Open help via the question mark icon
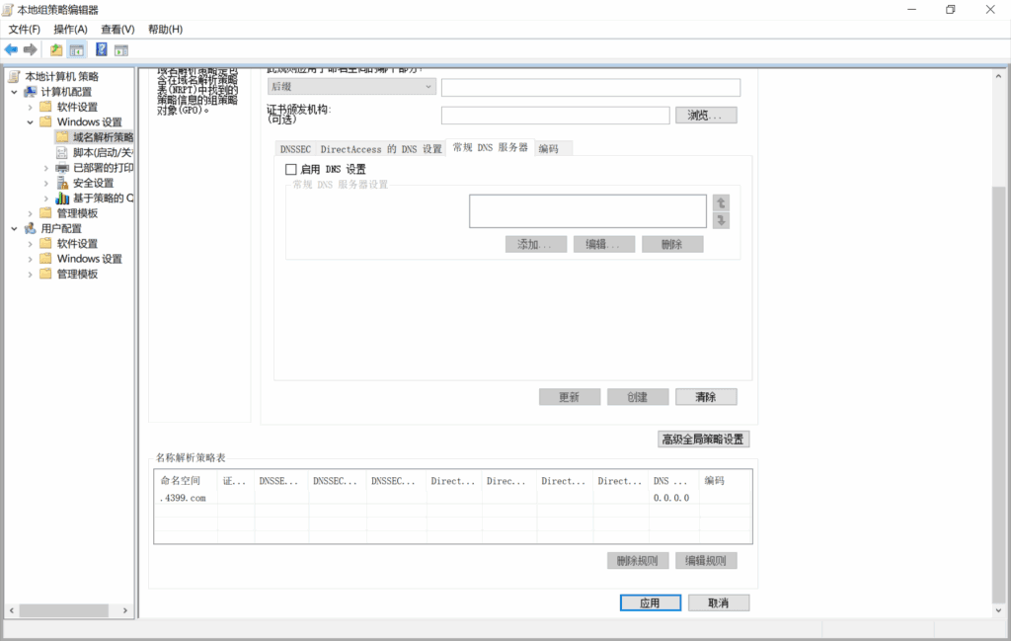 pyautogui.click(x=102, y=49)
